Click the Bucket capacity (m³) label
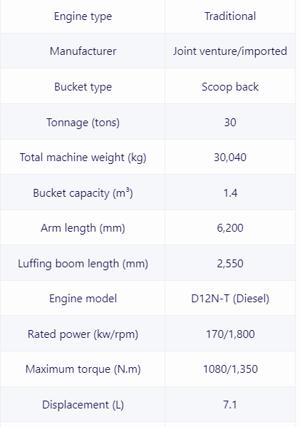The image size is (300, 427). [83, 192]
